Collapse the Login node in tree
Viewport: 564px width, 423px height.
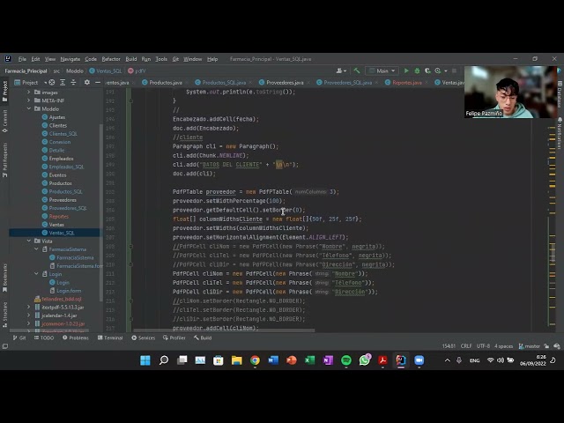pyautogui.click(x=36, y=274)
